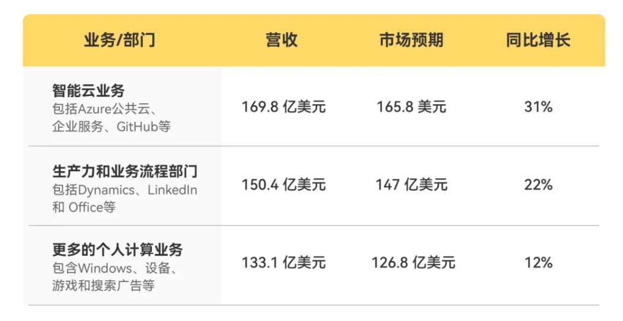Click the 更多的个人计算业务 row title

point(117,250)
